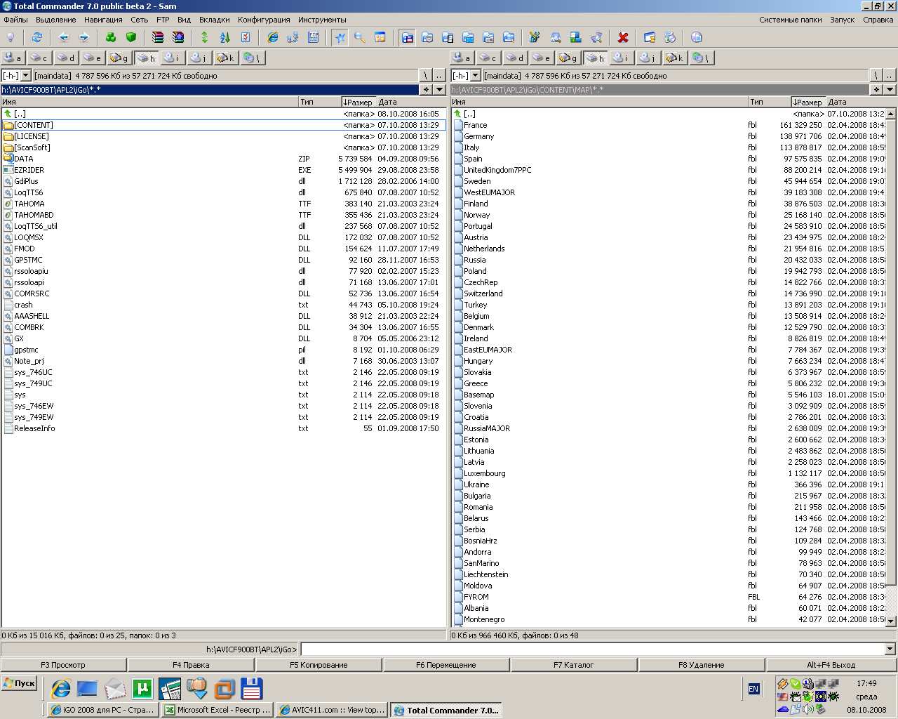898x719 pixels.
Task: Switch right panel to drive d
Action: pyautogui.click(x=515, y=58)
